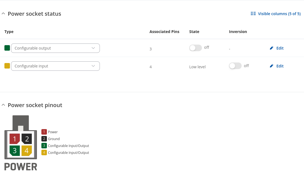Click the pencil icon in Configurable input row
The image size is (304, 188).
coord(271,66)
